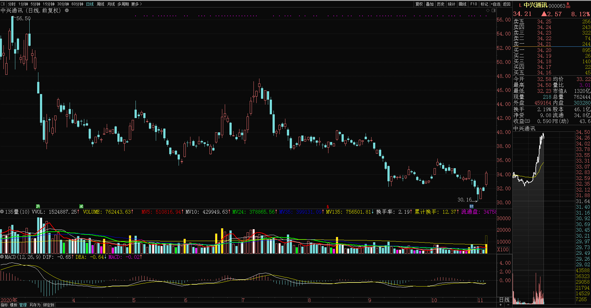Screen dimensions: 591x308
Task: Expand the MACD indicator dropdown arrow
Action: tap(2, 257)
